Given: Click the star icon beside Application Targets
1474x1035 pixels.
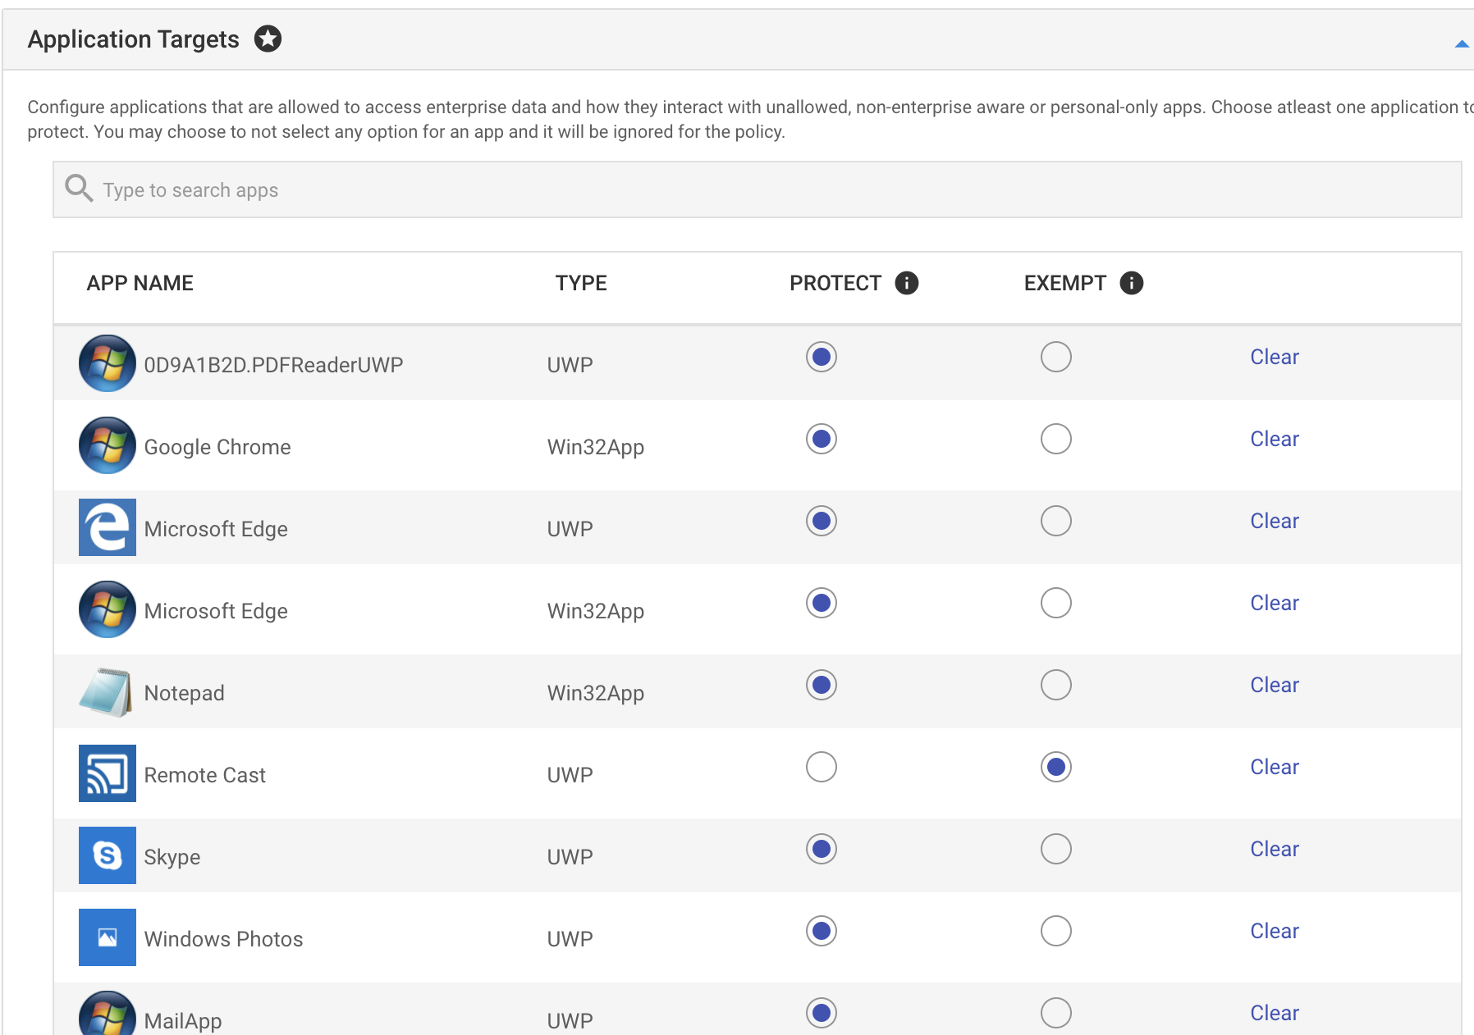Looking at the screenshot, I should [268, 39].
